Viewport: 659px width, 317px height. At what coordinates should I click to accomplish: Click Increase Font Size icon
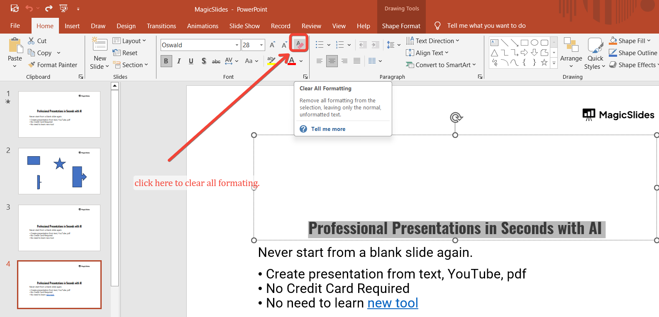[x=272, y=45]
